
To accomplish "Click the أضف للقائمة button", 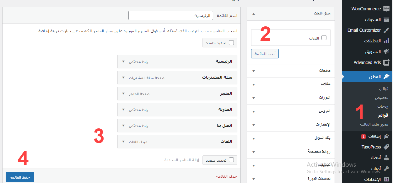I will click(x=265, y=54).
